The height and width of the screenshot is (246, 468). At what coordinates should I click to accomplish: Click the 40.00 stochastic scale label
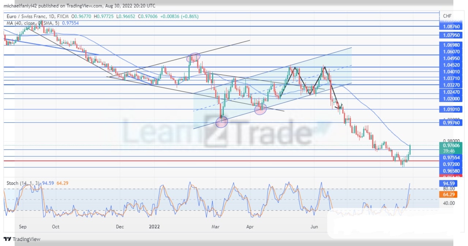click(448, 203)
